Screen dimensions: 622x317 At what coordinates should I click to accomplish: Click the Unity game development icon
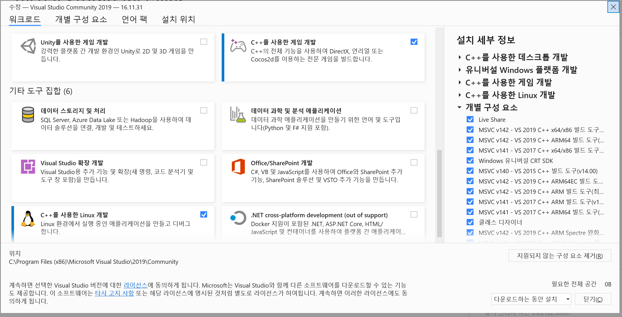click(x=28, y=46)
